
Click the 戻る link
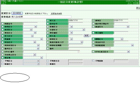[x=138, y=8]
